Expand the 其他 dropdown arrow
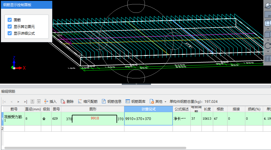The width and height of the screenshot is (271, 150). tap(165, 102)
